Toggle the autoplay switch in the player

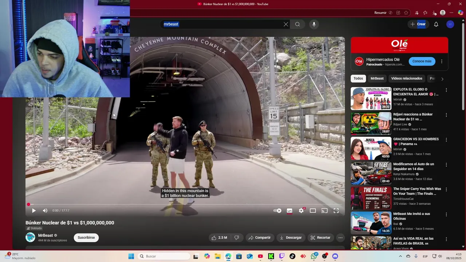277,210
